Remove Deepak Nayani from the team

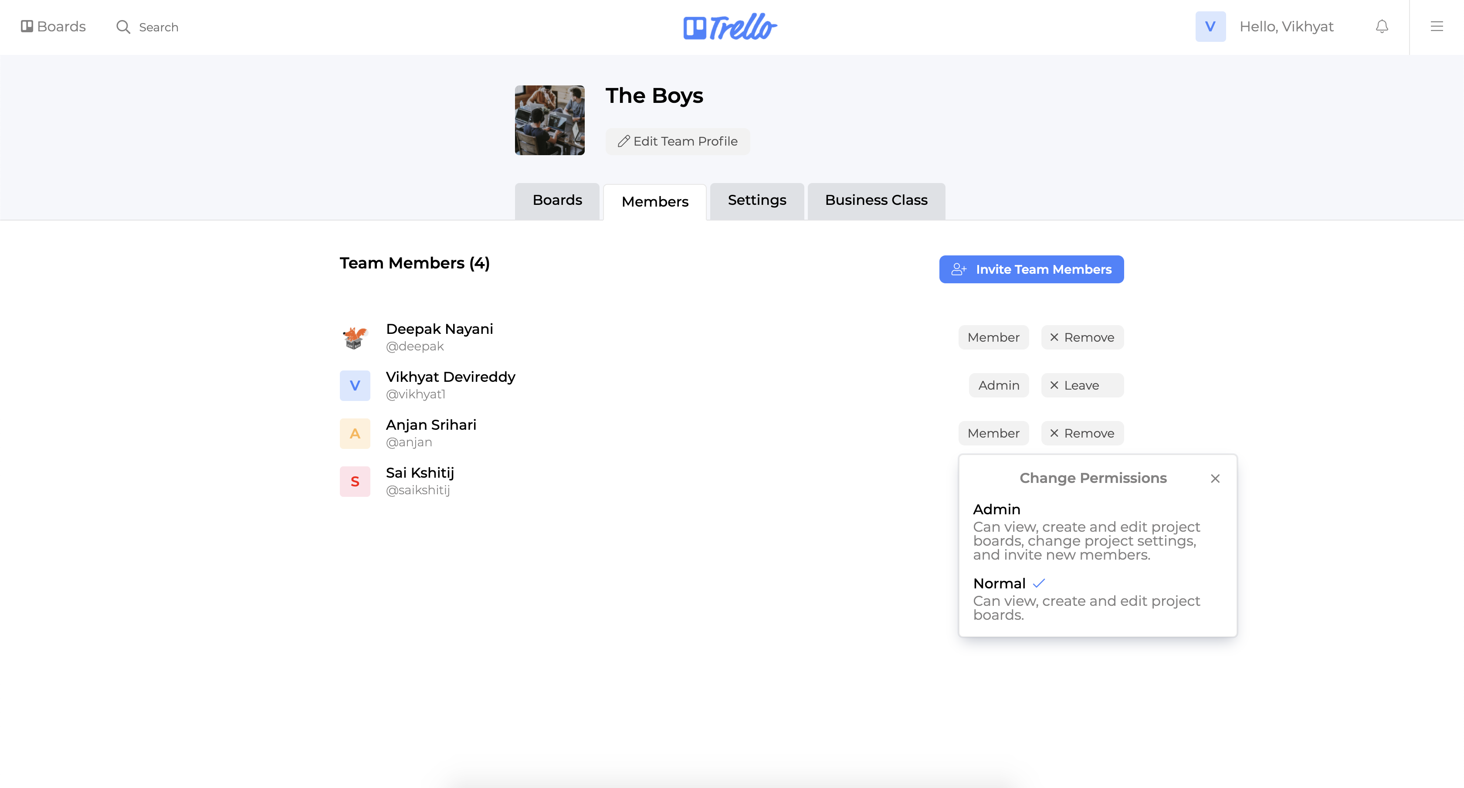(1081, 337)
